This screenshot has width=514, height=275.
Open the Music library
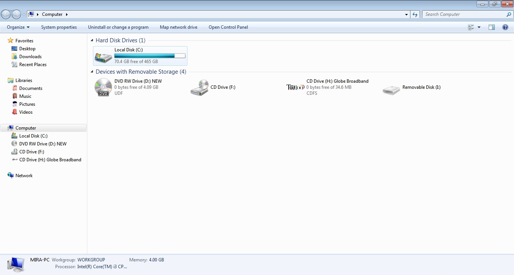(25, 96)
